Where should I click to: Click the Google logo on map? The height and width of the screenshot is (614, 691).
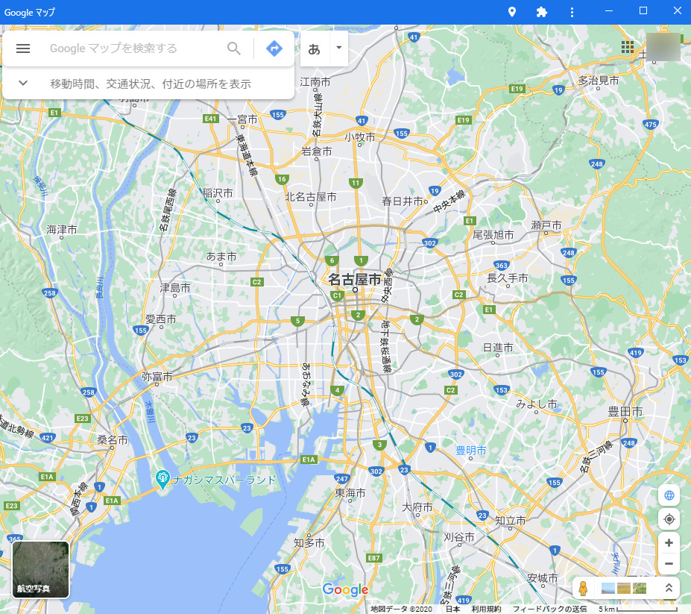coord(346,589)
